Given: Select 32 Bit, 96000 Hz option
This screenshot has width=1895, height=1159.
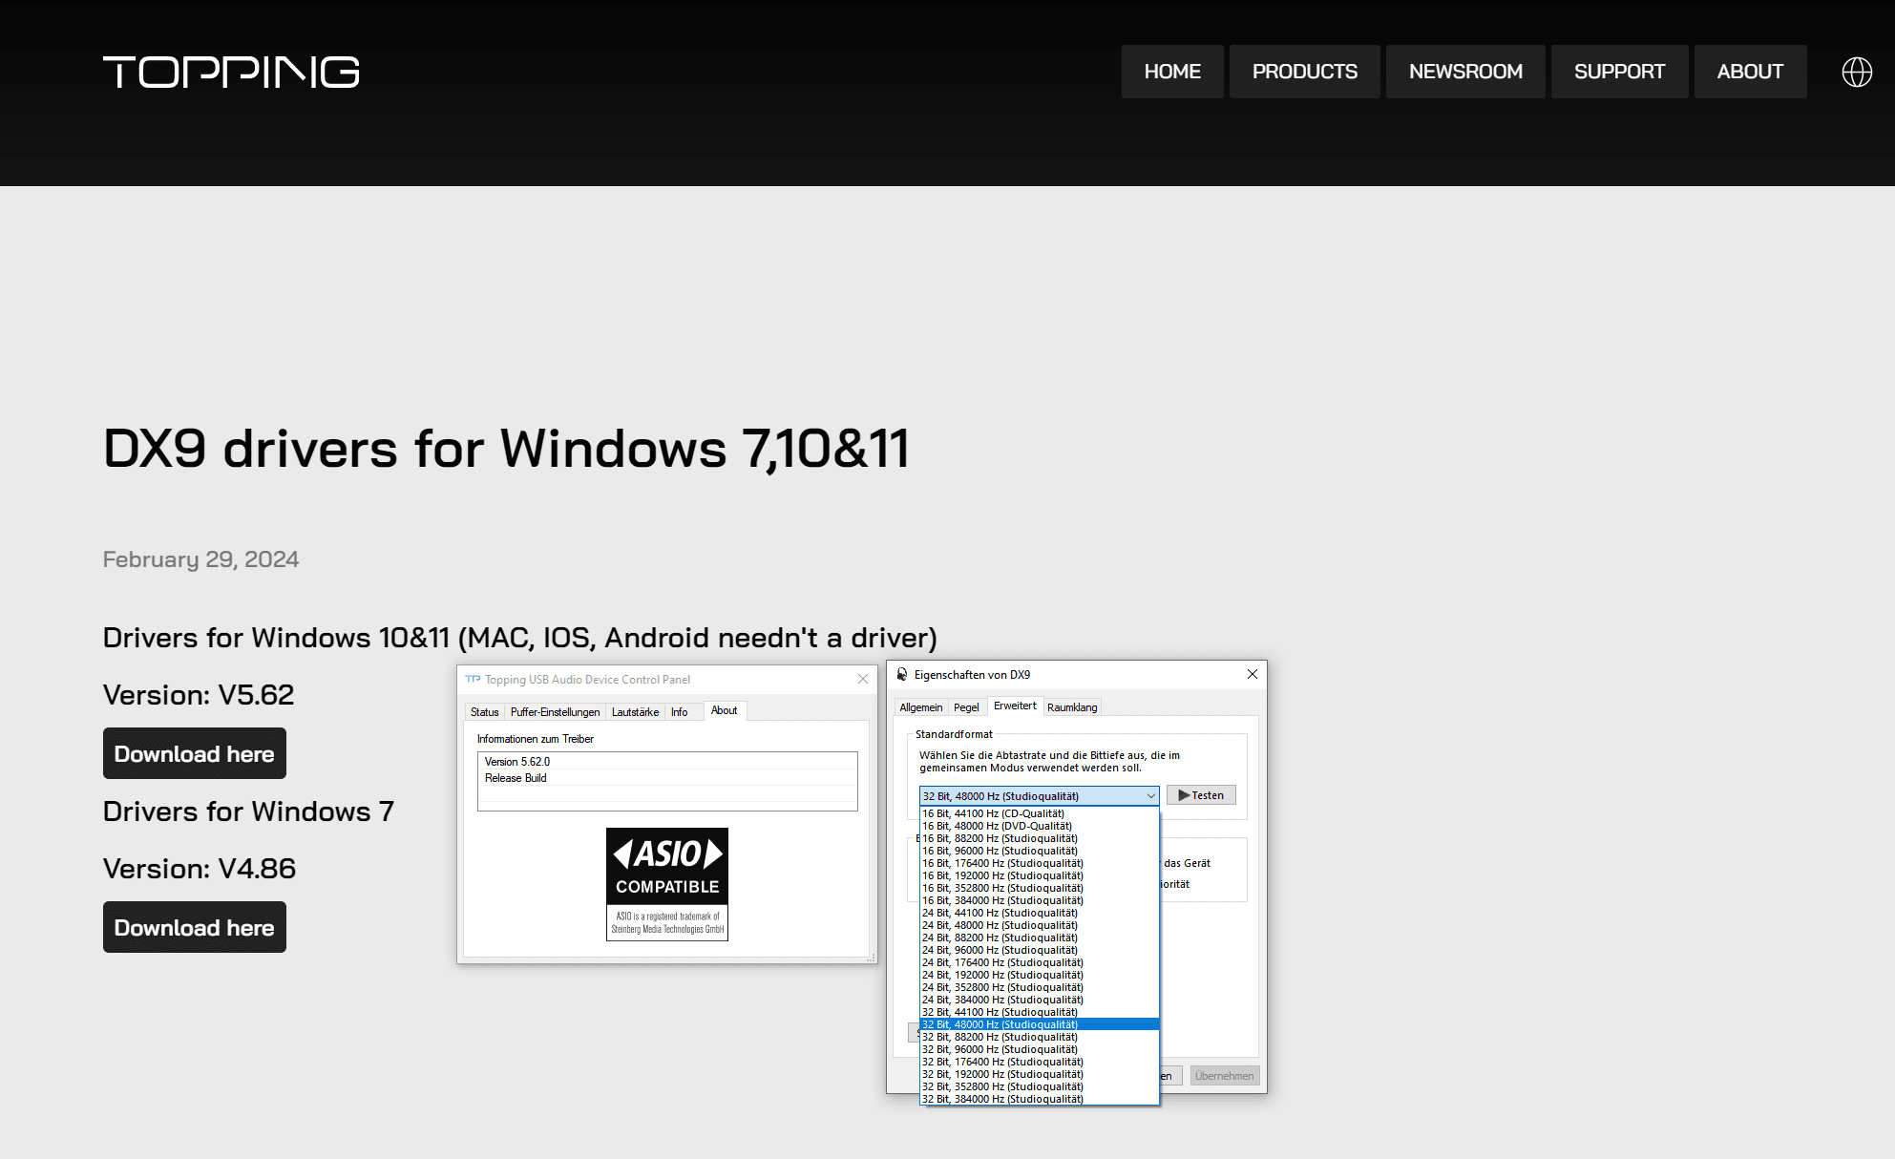Looking at the screenshot, I should click(x=1039, y=1049).
